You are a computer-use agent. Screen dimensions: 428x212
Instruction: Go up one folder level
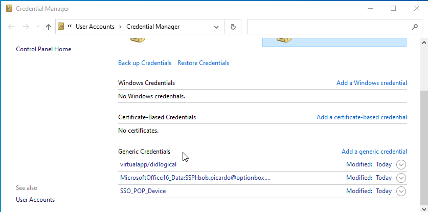49,27
